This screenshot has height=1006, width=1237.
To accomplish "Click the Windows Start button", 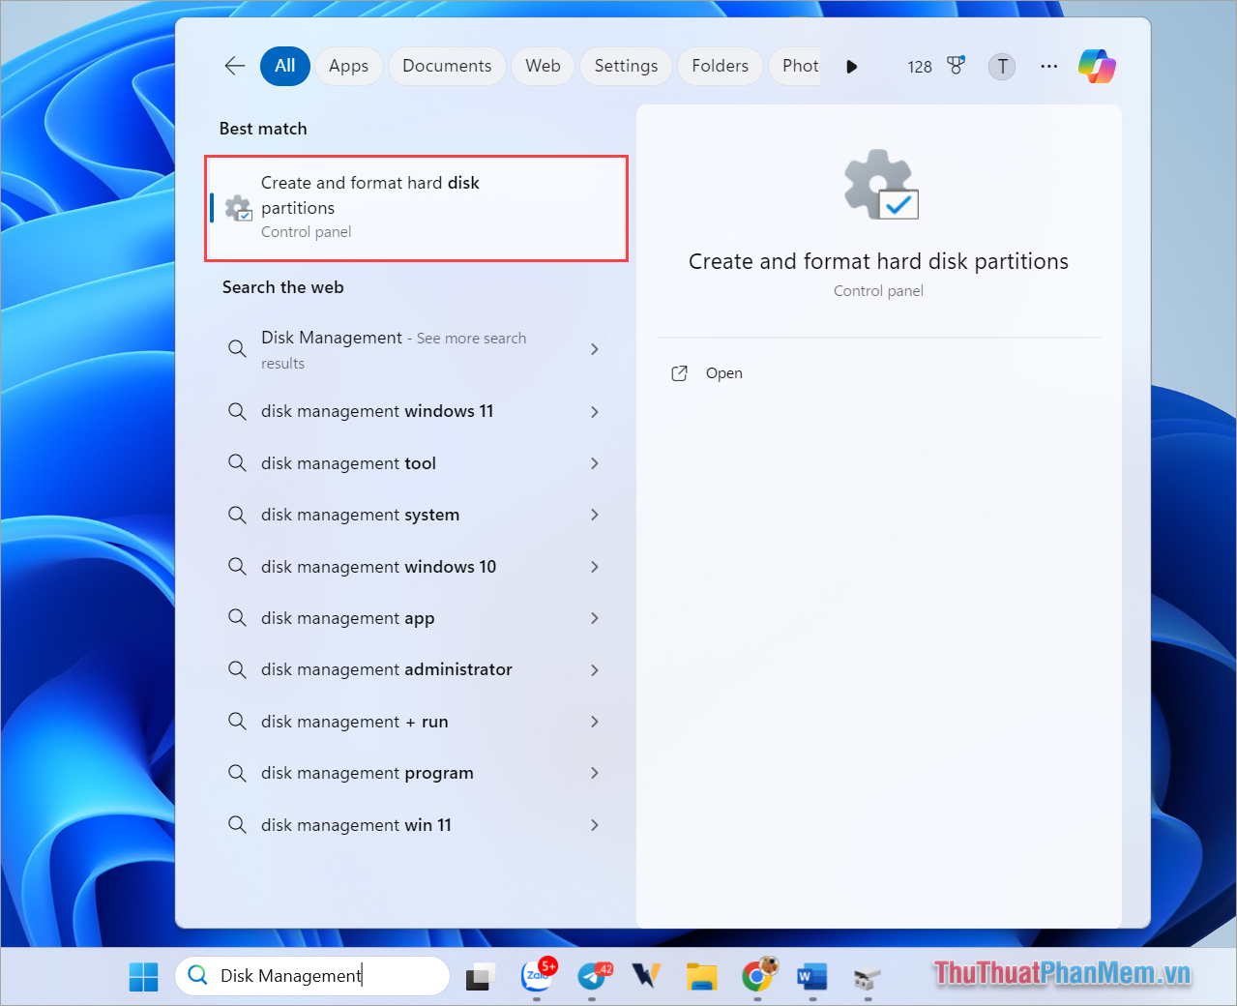I will 143,976.
